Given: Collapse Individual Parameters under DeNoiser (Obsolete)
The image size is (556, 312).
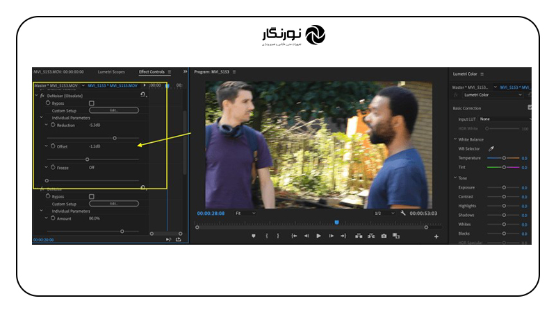Looking at the screenshot, I should 42,117.
